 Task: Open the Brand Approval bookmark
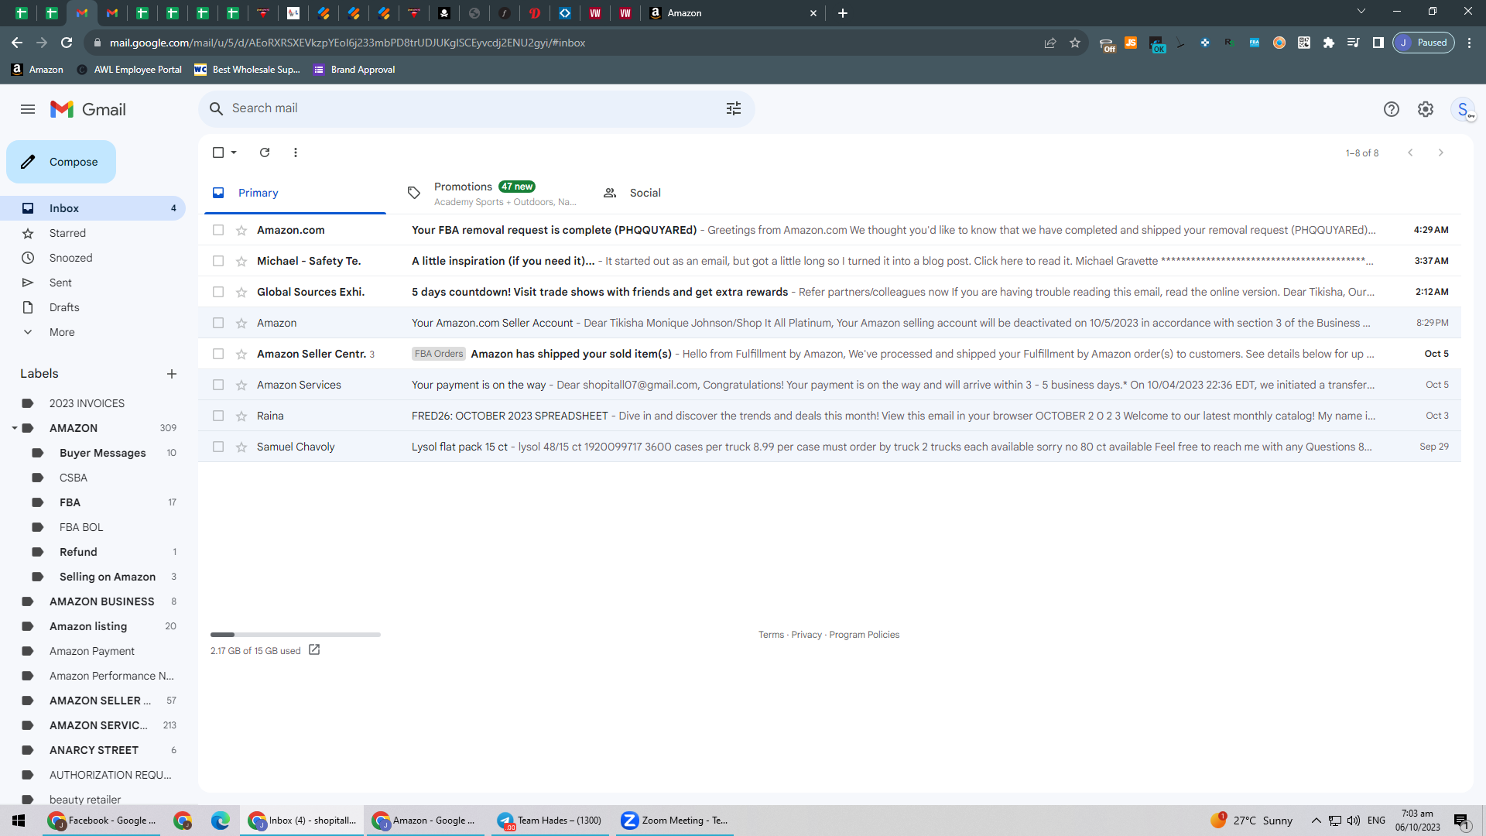tap(354, 70)
